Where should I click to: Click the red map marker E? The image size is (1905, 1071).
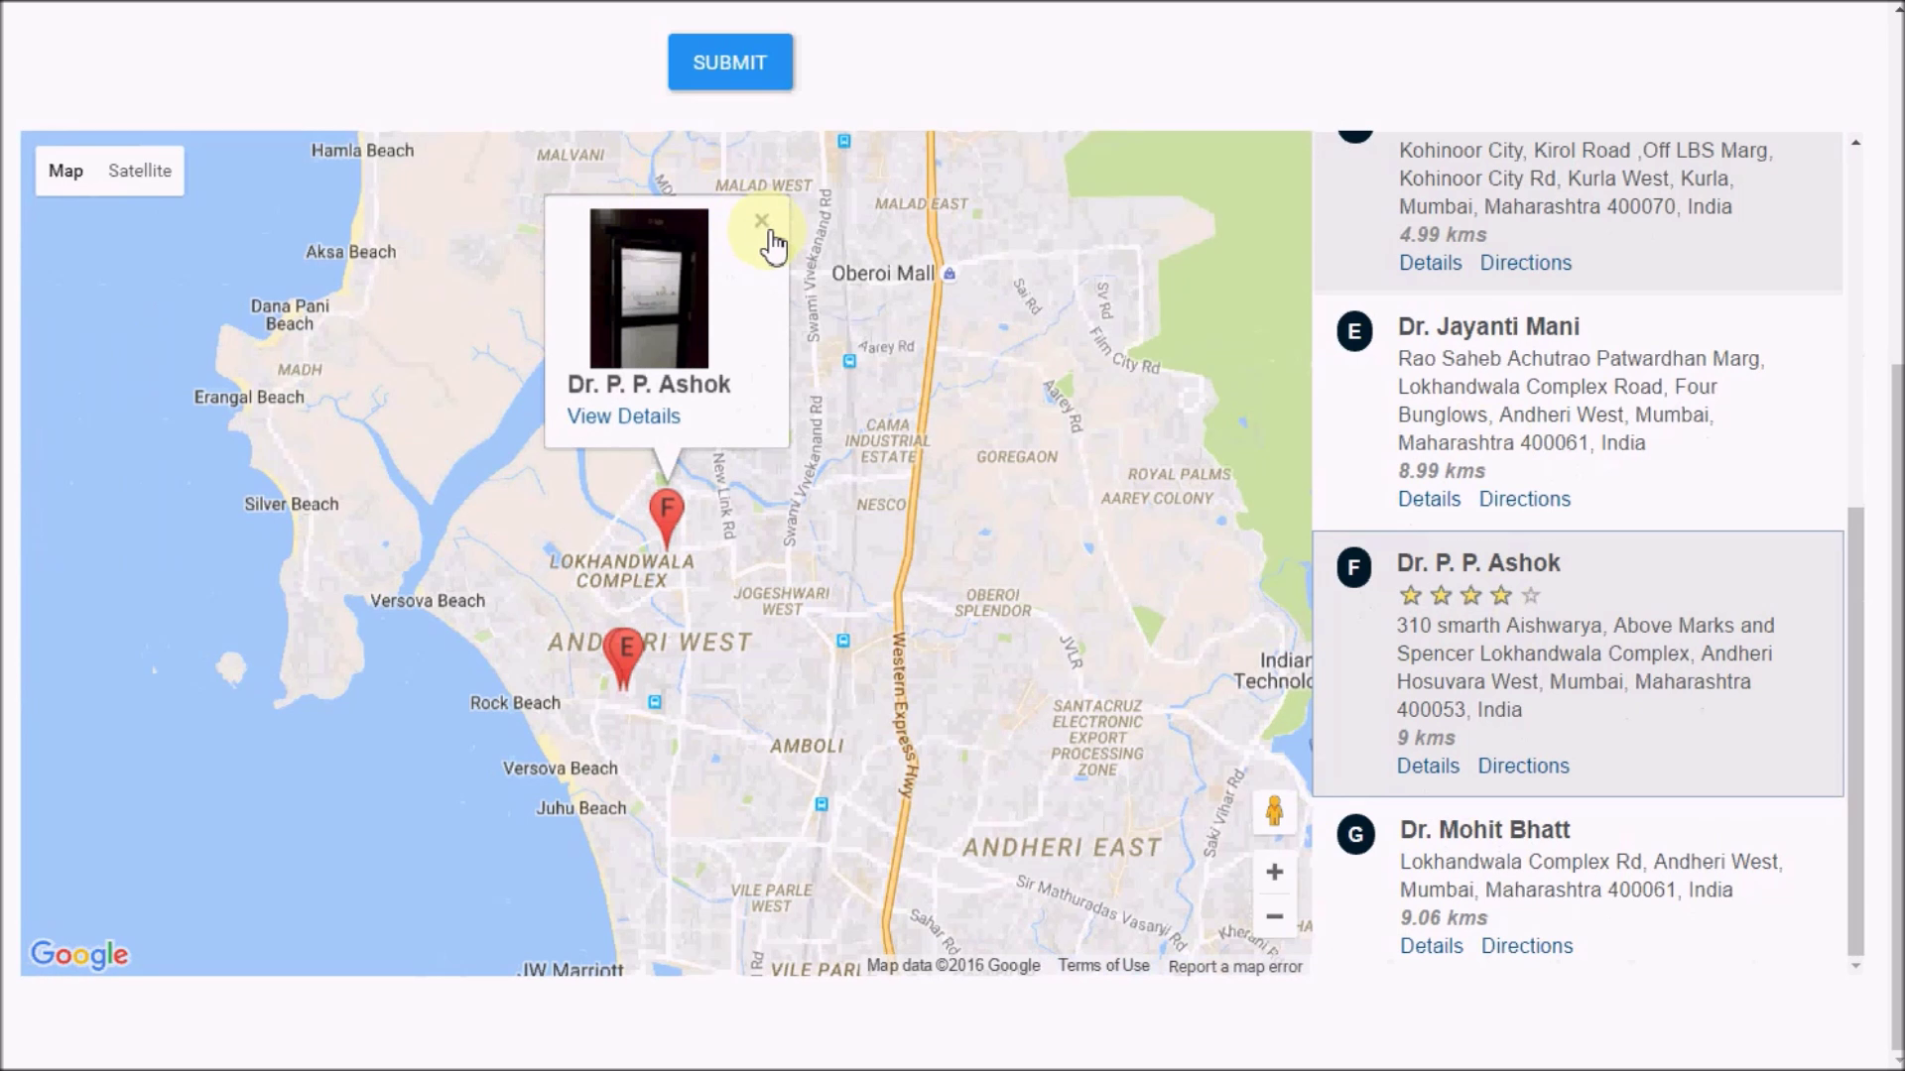(x=625, y=651)
